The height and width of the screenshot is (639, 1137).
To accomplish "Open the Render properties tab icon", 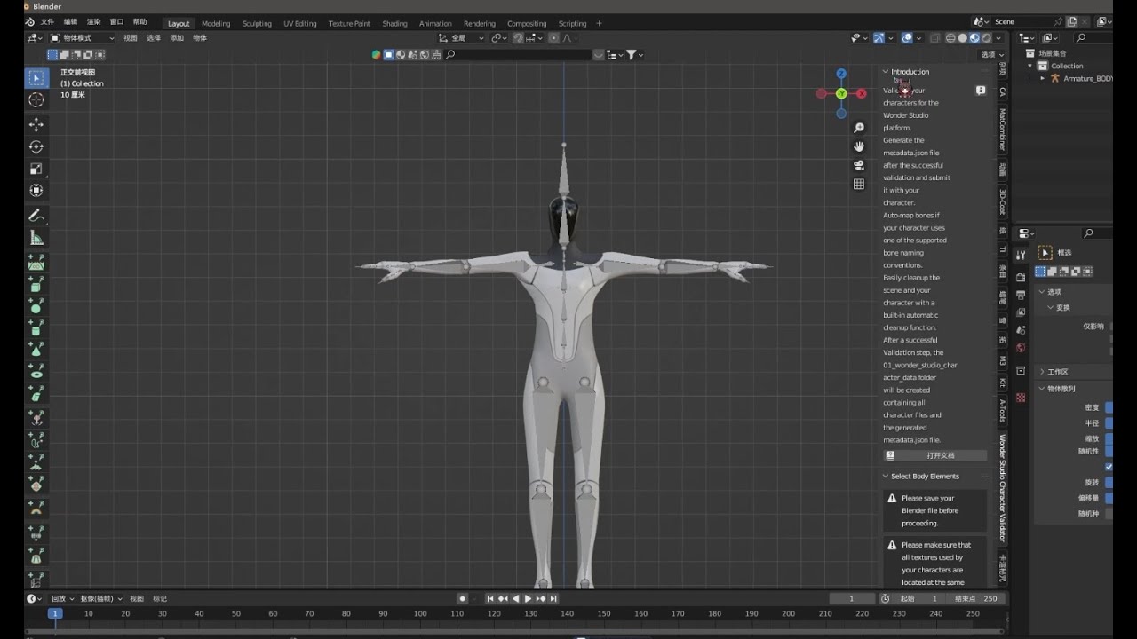I will point(1021,278).
